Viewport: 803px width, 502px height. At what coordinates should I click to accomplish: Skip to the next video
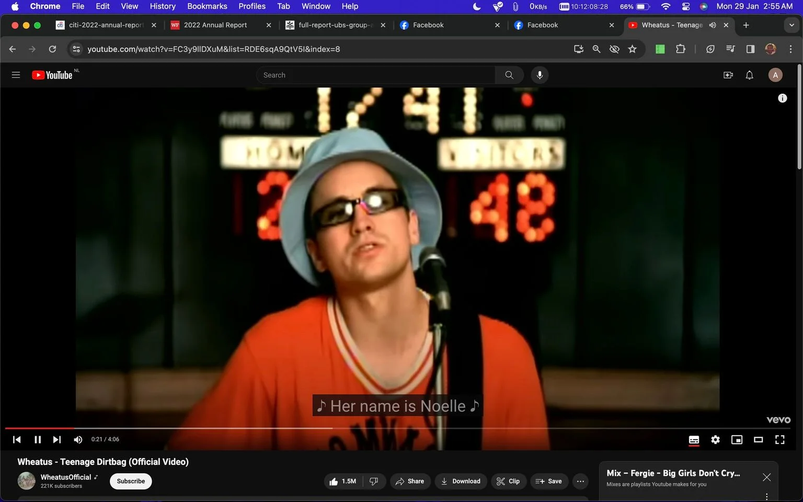(x=57, y=439)
